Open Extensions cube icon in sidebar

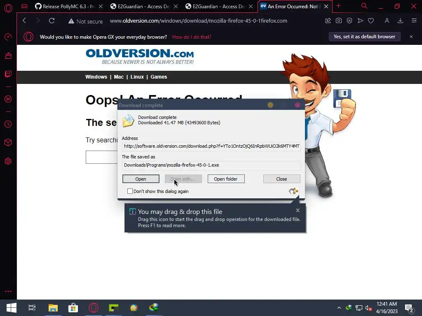[8, 142]
